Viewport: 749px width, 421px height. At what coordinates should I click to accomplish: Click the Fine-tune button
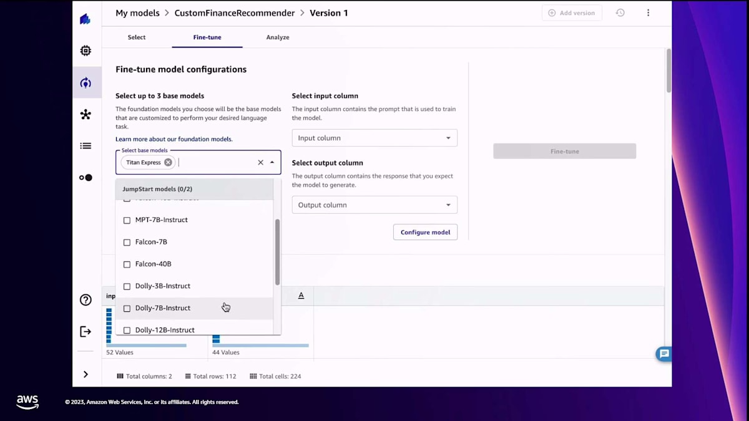tap(564, 151)
